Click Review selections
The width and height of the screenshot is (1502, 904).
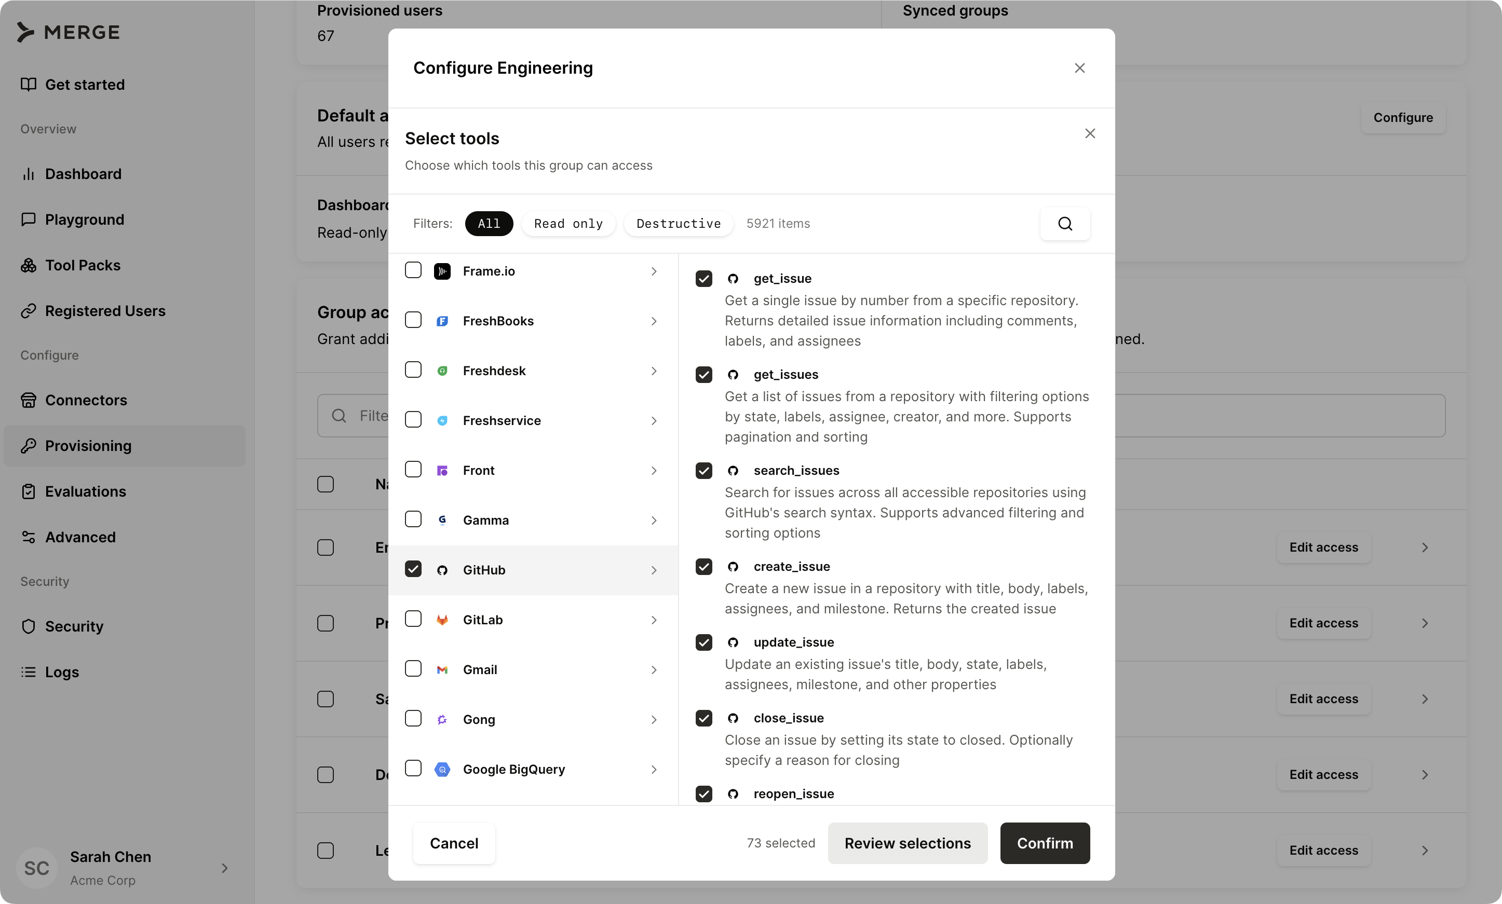[908, 843]
